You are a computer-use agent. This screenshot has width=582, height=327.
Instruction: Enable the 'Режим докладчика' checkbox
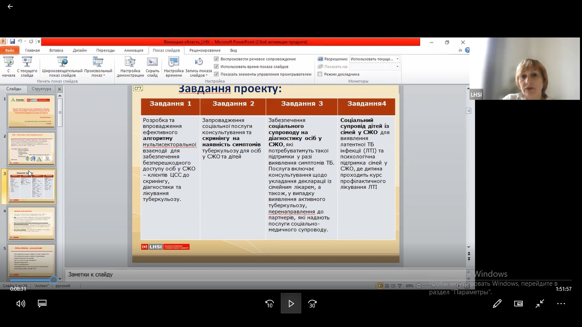point(320,74)
